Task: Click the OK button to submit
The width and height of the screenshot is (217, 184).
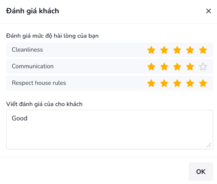Action: tap(201, 172)
